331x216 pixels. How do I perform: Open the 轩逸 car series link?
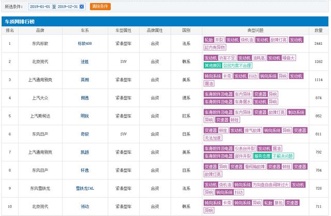coord(85,170)
